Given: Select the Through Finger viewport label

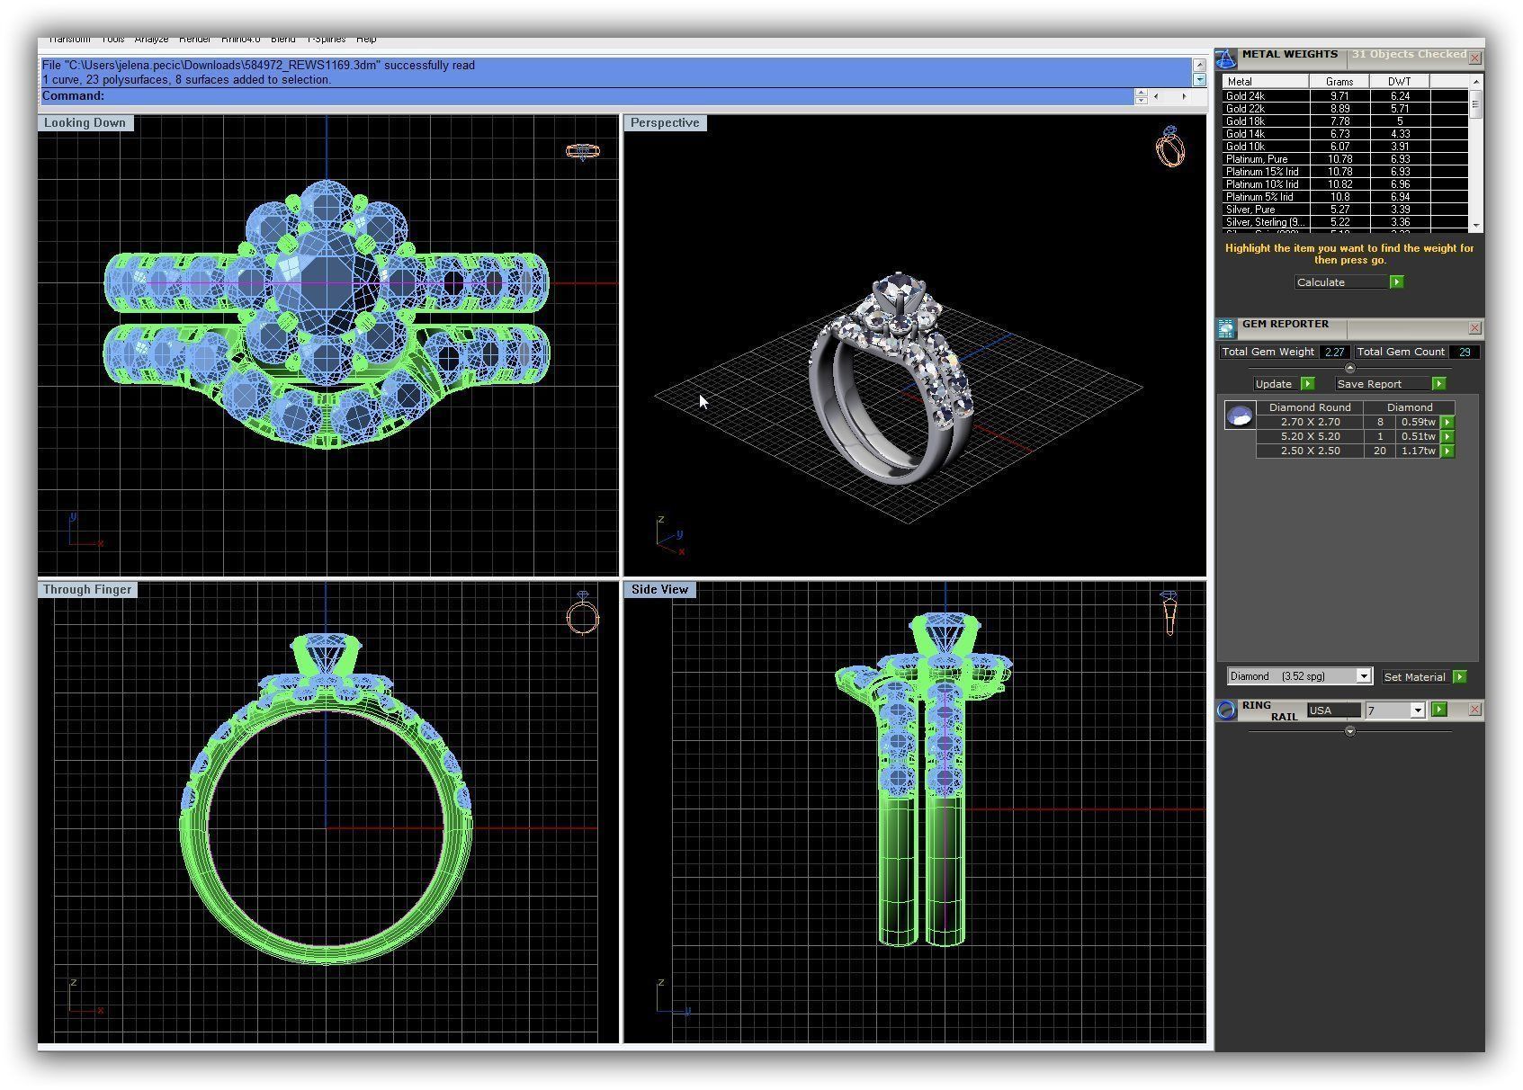Looking at the screenshot, I should click(x=87, y=590).
